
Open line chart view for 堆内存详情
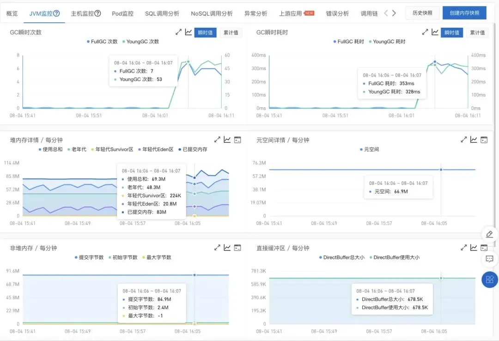227,140
